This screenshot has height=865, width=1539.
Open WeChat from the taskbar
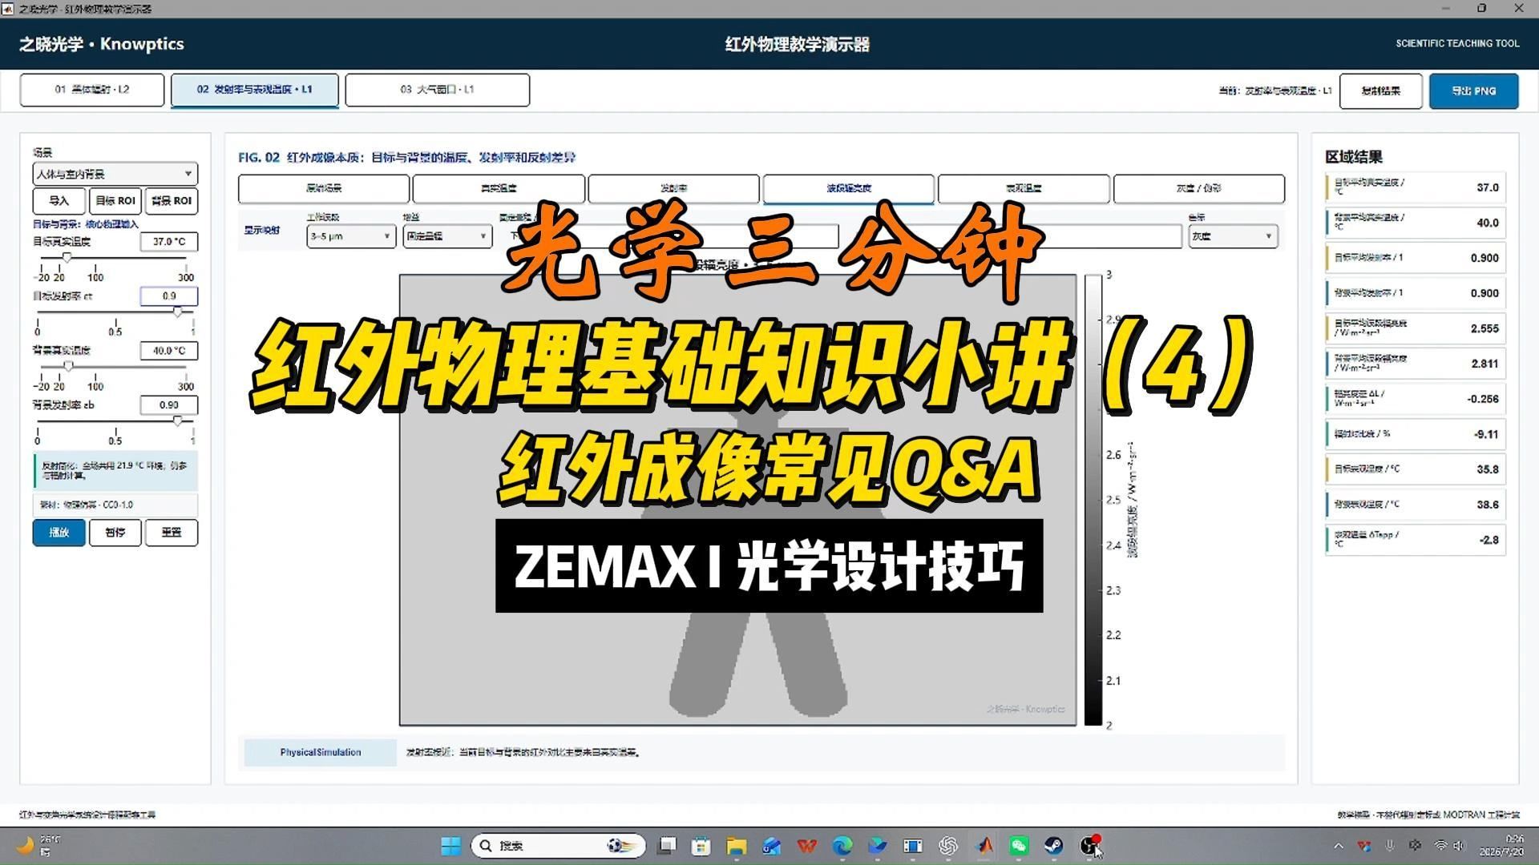(x=1019, y=846)
